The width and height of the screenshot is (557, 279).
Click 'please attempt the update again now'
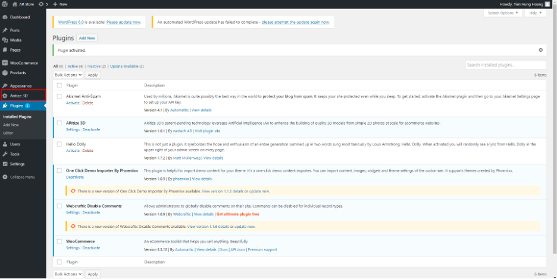point(295,22)
